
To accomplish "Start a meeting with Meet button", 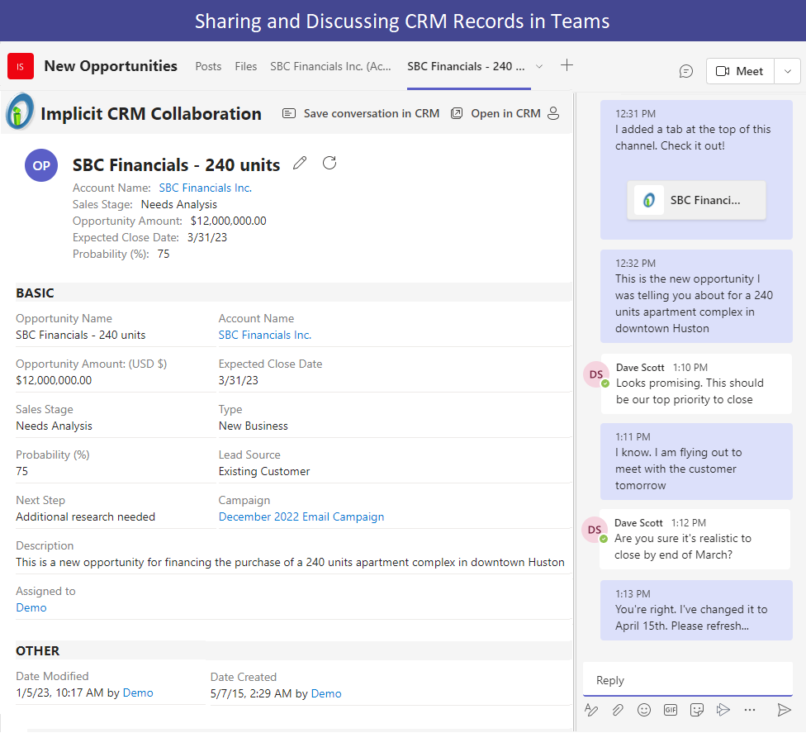I will click(740, 71).
